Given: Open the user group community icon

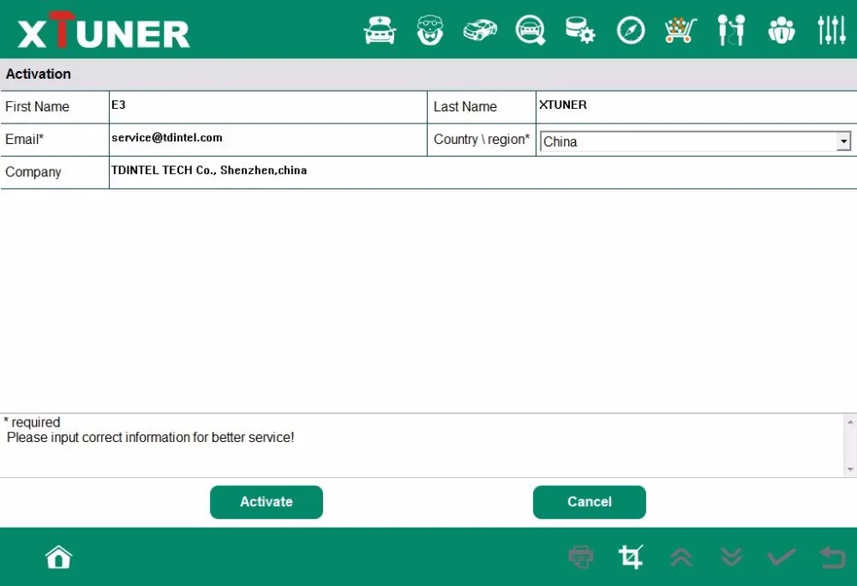Looking at the screenshot, I should pos(782,30).
